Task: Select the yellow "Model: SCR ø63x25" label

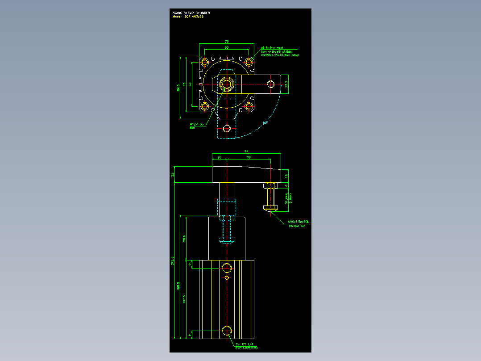Action: coord(188,17)
